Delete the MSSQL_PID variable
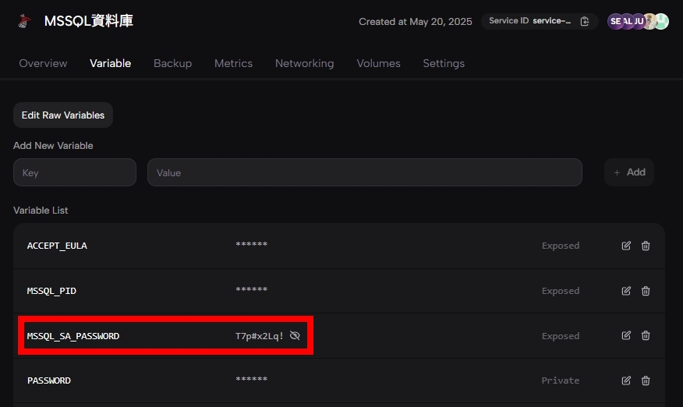 pos(646,291)
